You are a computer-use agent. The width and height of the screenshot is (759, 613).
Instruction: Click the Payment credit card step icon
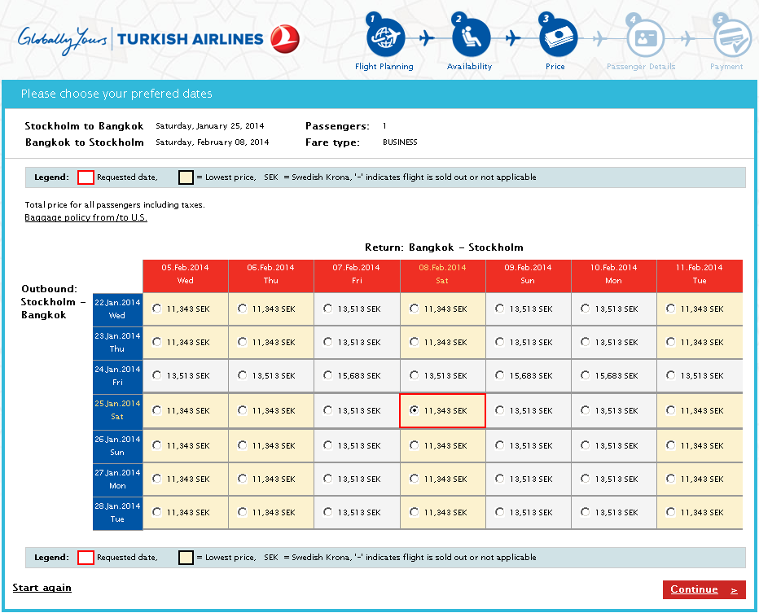(x=731, y=37)
